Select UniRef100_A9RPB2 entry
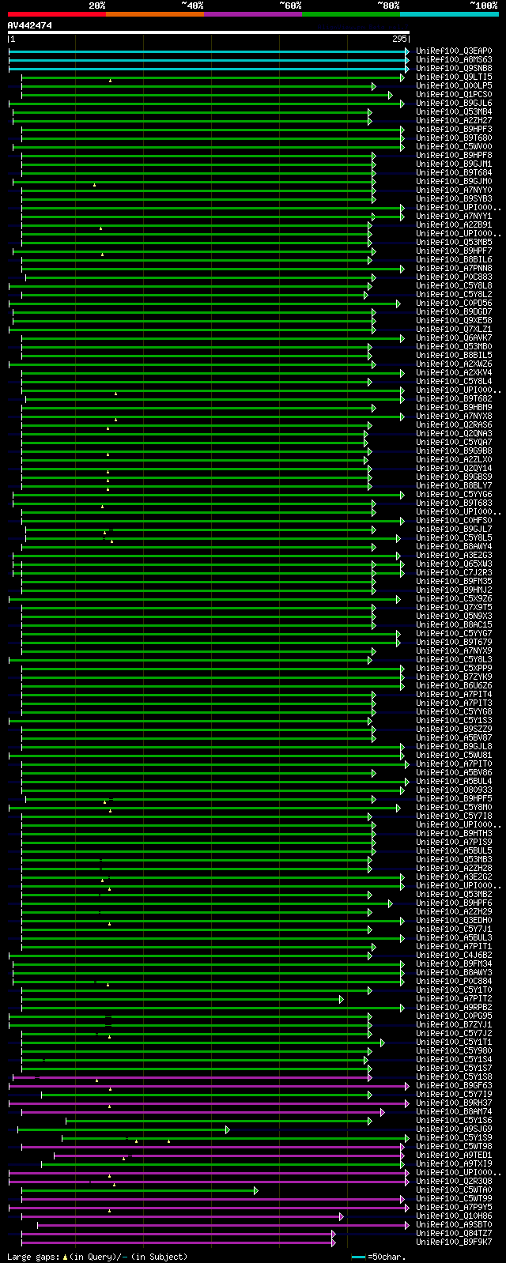506x1263 pixels. click(x=454, y=1007)
